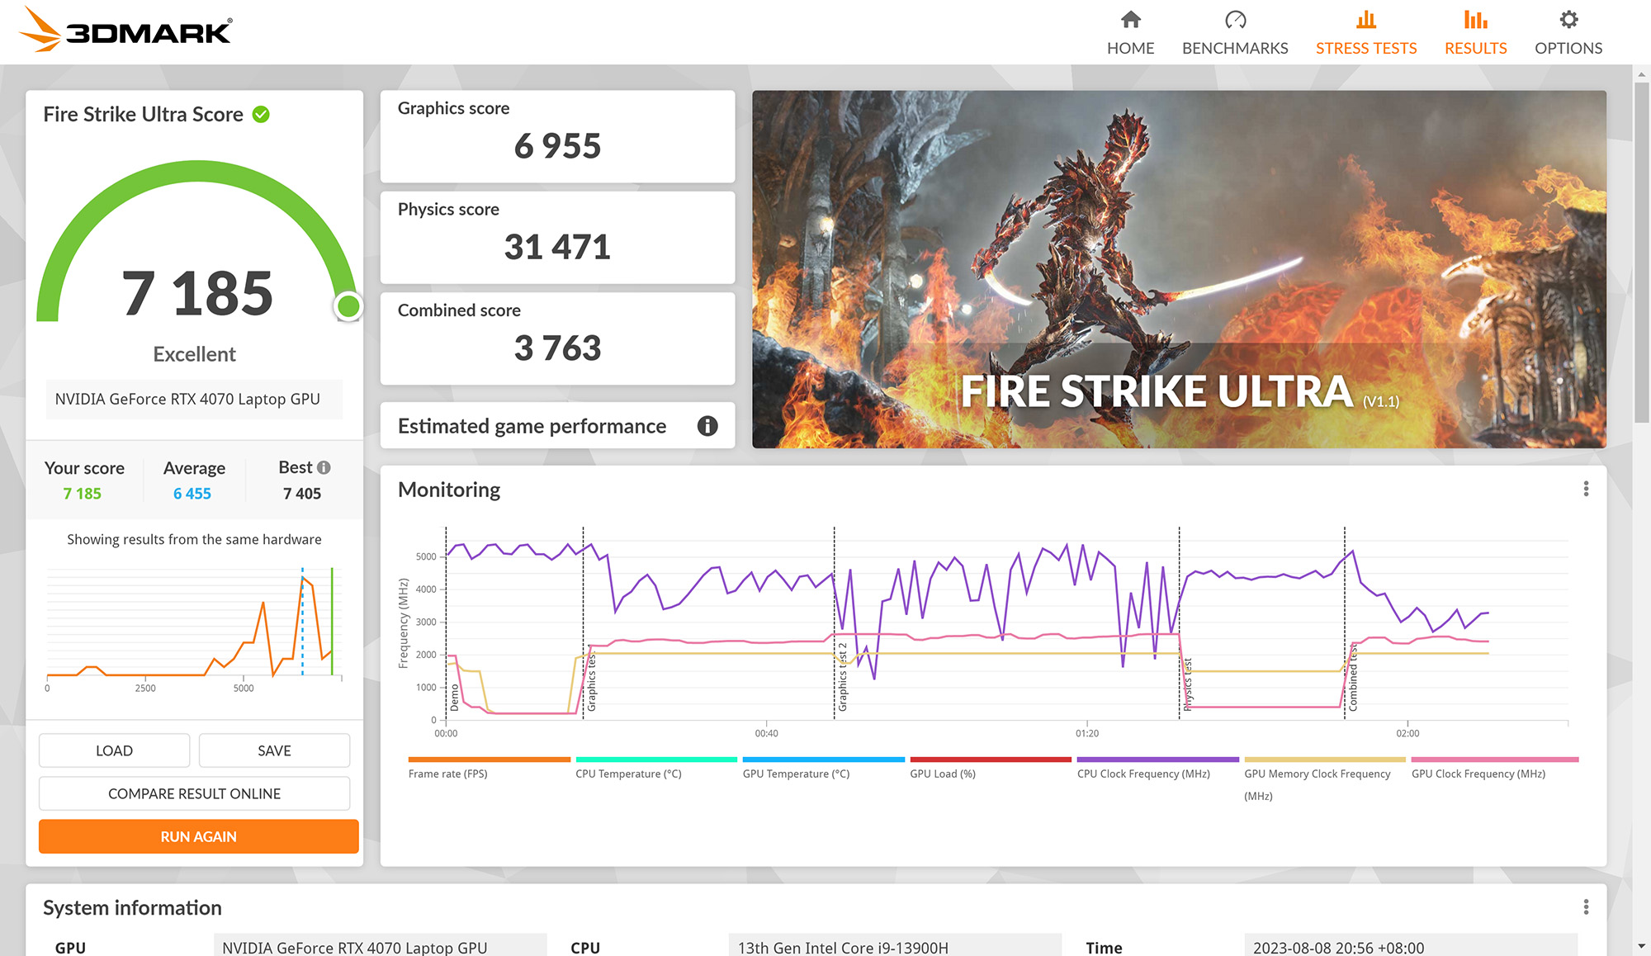Toggle the GPU Load (%) legend swatch

(x=991, y=760)
